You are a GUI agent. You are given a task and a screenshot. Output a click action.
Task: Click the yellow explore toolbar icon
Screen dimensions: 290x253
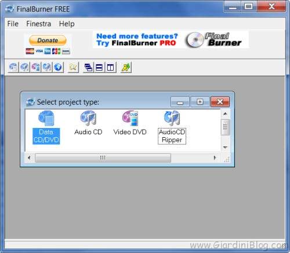click(73, 67)
